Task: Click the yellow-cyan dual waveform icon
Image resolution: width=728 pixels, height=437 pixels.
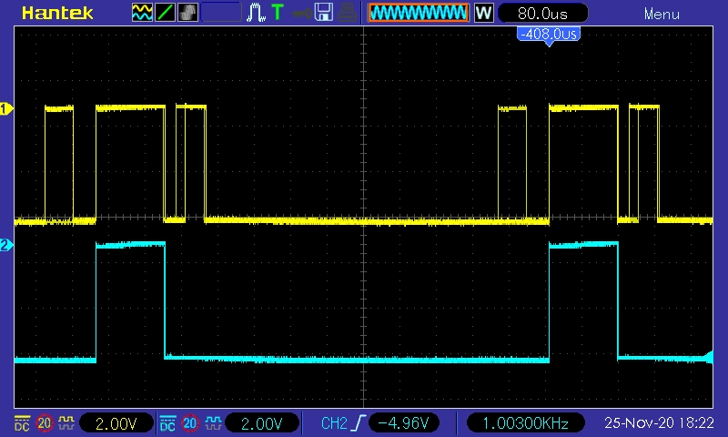Action: [x=143, y=13]
